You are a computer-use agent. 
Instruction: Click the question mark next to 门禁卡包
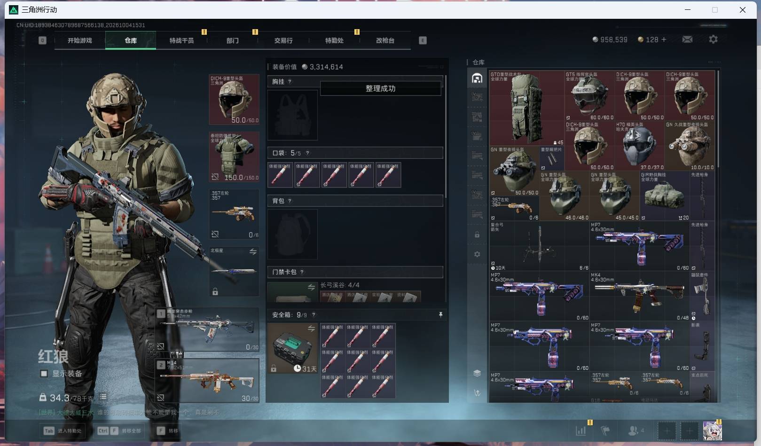coord(302,272)
